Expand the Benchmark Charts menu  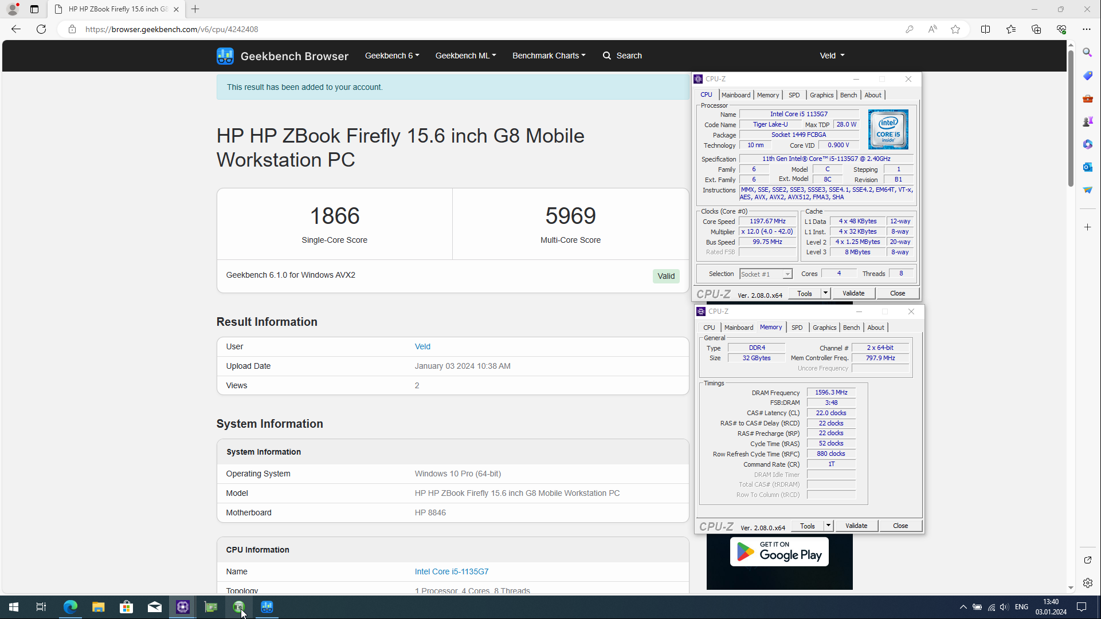(x=549, y=56)
